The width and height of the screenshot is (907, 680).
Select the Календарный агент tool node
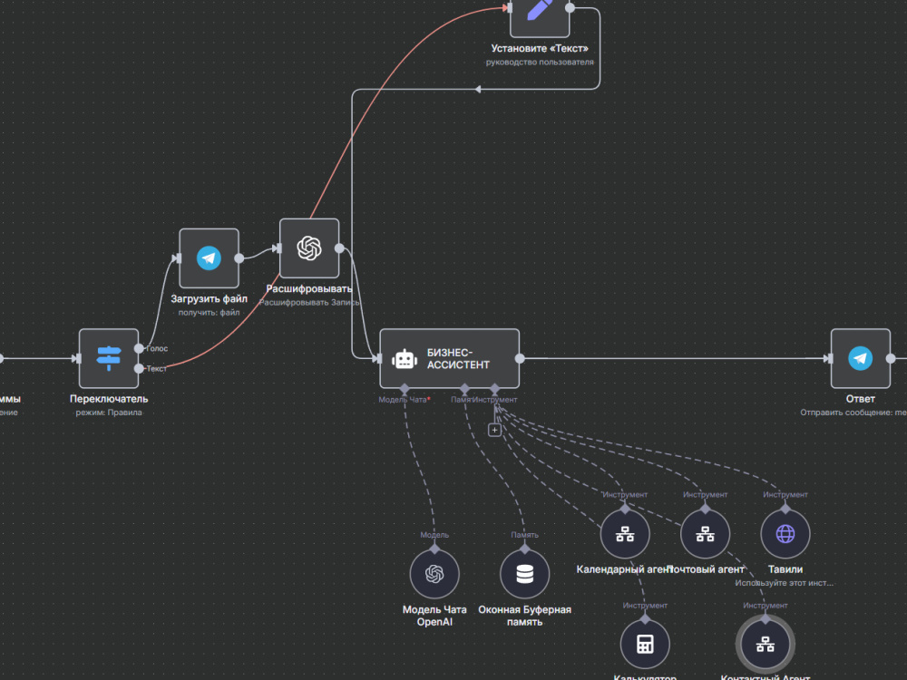625,534
